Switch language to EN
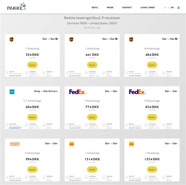This screenshot has height=185, width=186. (172, 7)
